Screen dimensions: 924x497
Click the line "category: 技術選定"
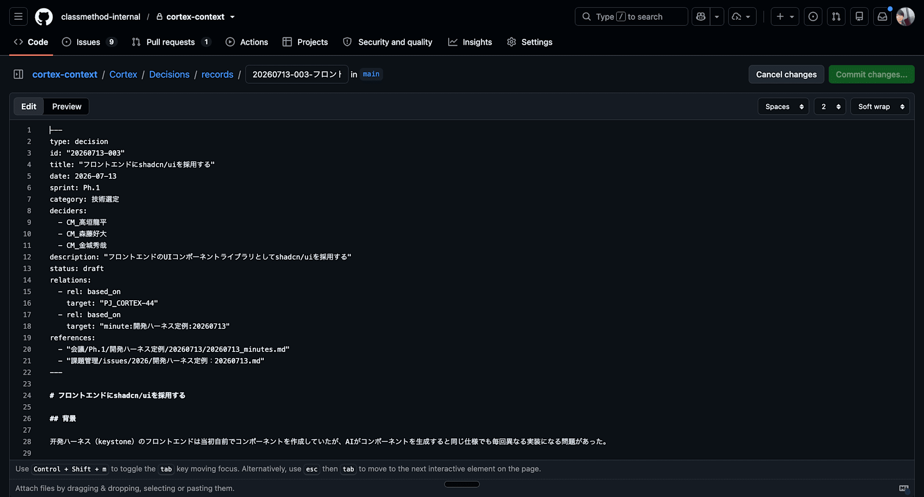click(x=85, y=199)
